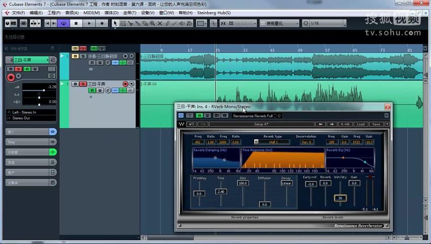Toggle Solo on 三日-干声 track list
Viewport: 431px width, 244px height.
[83, 84]
